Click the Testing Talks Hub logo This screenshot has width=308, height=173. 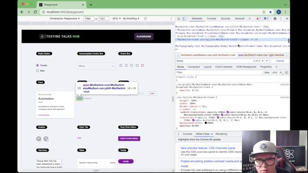(60, 37)
